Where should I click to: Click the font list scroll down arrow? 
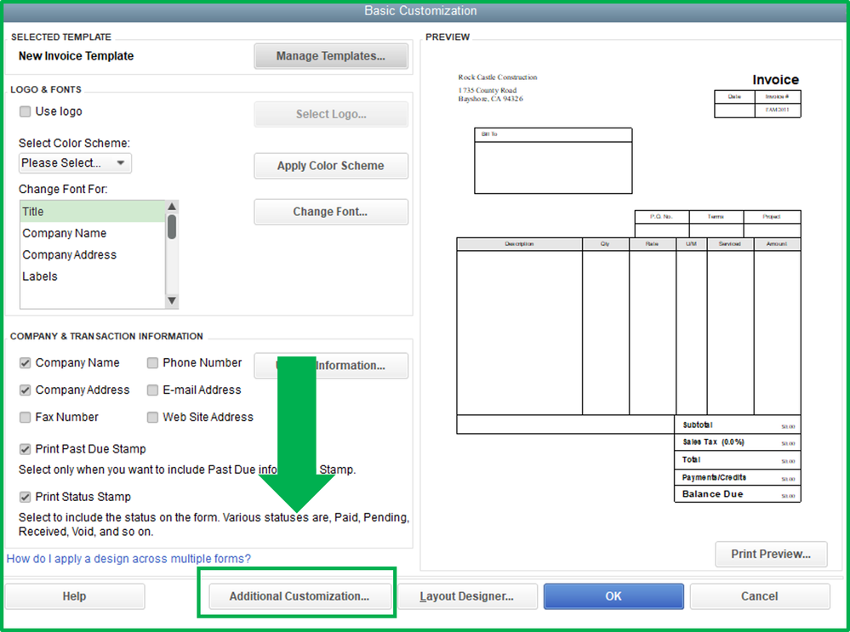(x=172, y=301)
